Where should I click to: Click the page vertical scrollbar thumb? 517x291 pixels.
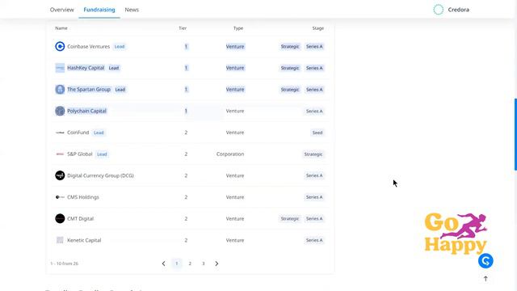[x=515, y=134]
